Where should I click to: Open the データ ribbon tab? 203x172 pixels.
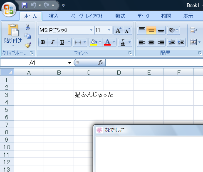144,16
